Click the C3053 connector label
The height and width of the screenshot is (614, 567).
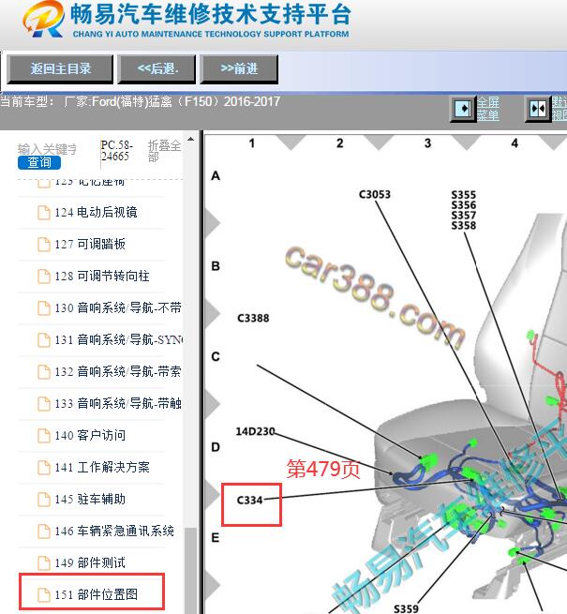pos(375,195)
